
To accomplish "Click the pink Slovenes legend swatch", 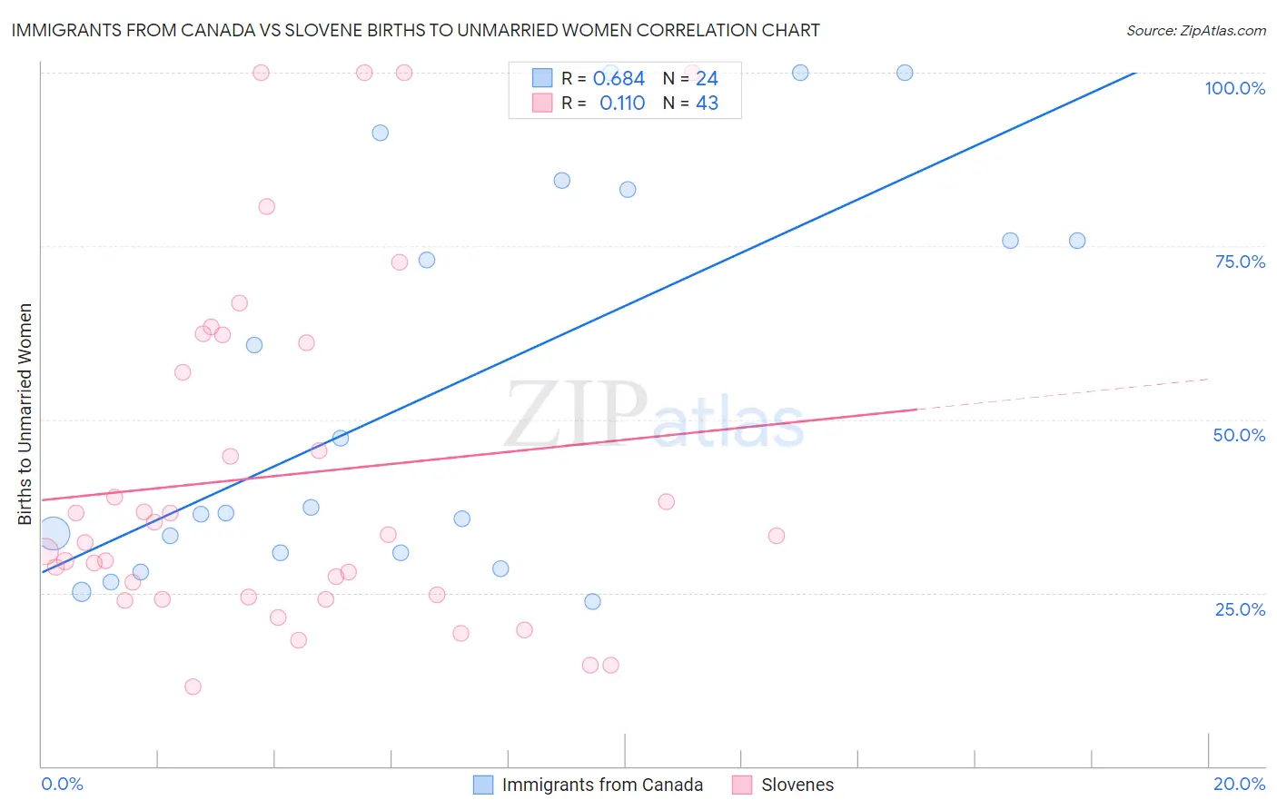I will [742, 785].
